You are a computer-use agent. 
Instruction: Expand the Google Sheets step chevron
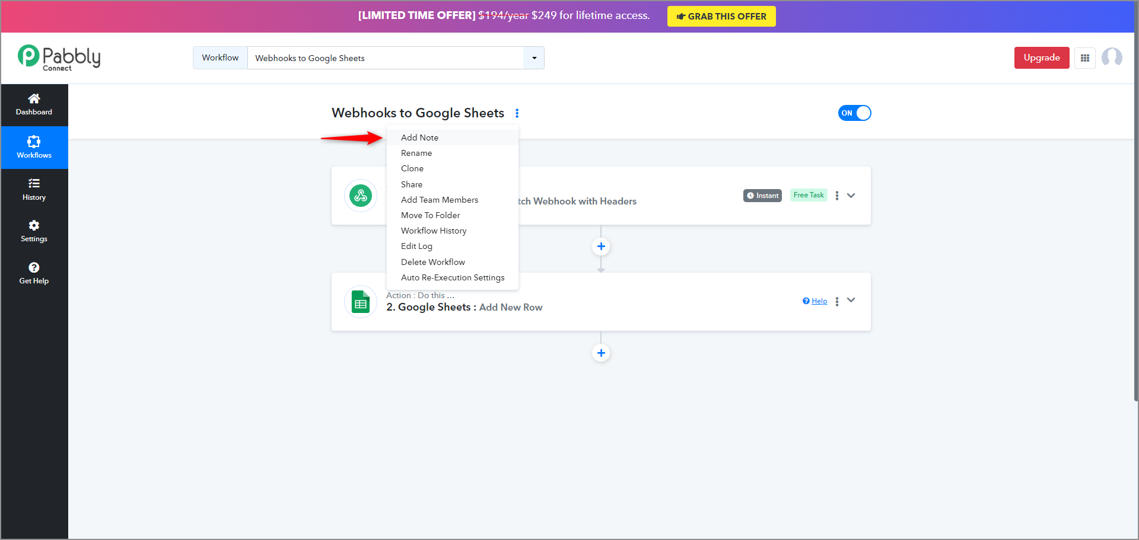pyautogui.click(x=851, y=301)
